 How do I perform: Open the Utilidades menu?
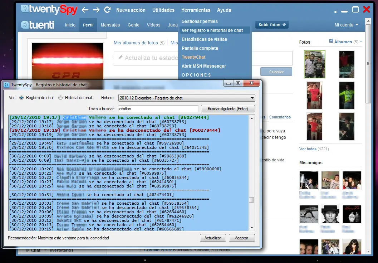[163, 10]
